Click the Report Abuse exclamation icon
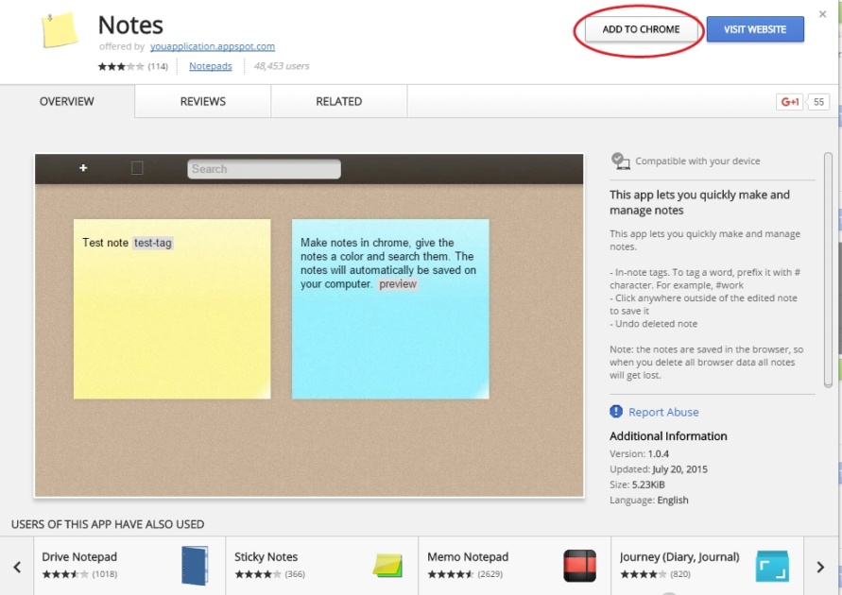Viewport: 842px width, 595px height. pos(616,412)
